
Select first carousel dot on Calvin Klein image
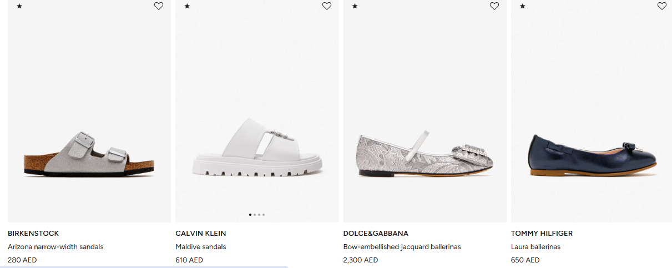[x=250, y=214]
